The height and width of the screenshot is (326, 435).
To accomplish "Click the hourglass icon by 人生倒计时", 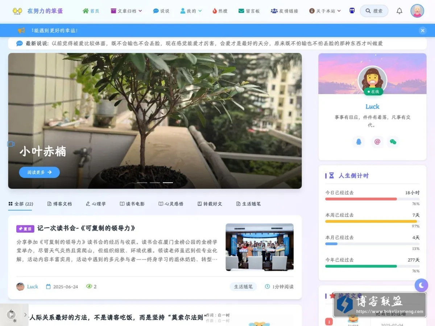I will pos(331,176).
